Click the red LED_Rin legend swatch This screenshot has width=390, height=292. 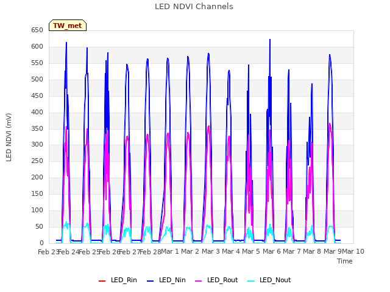point(102,281)
